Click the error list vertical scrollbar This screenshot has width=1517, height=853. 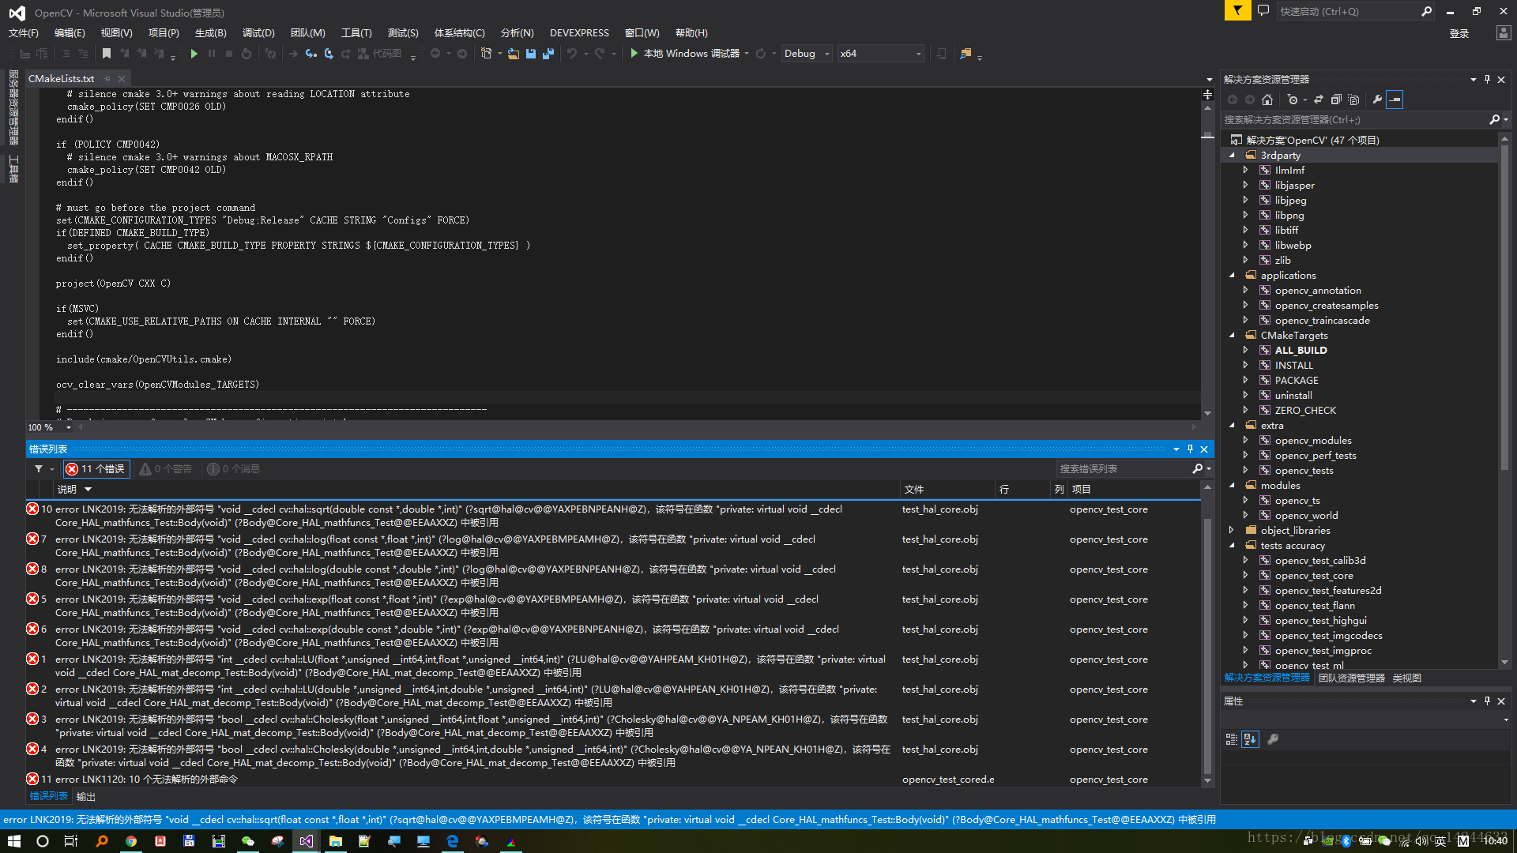click(x=1206, y=632)
